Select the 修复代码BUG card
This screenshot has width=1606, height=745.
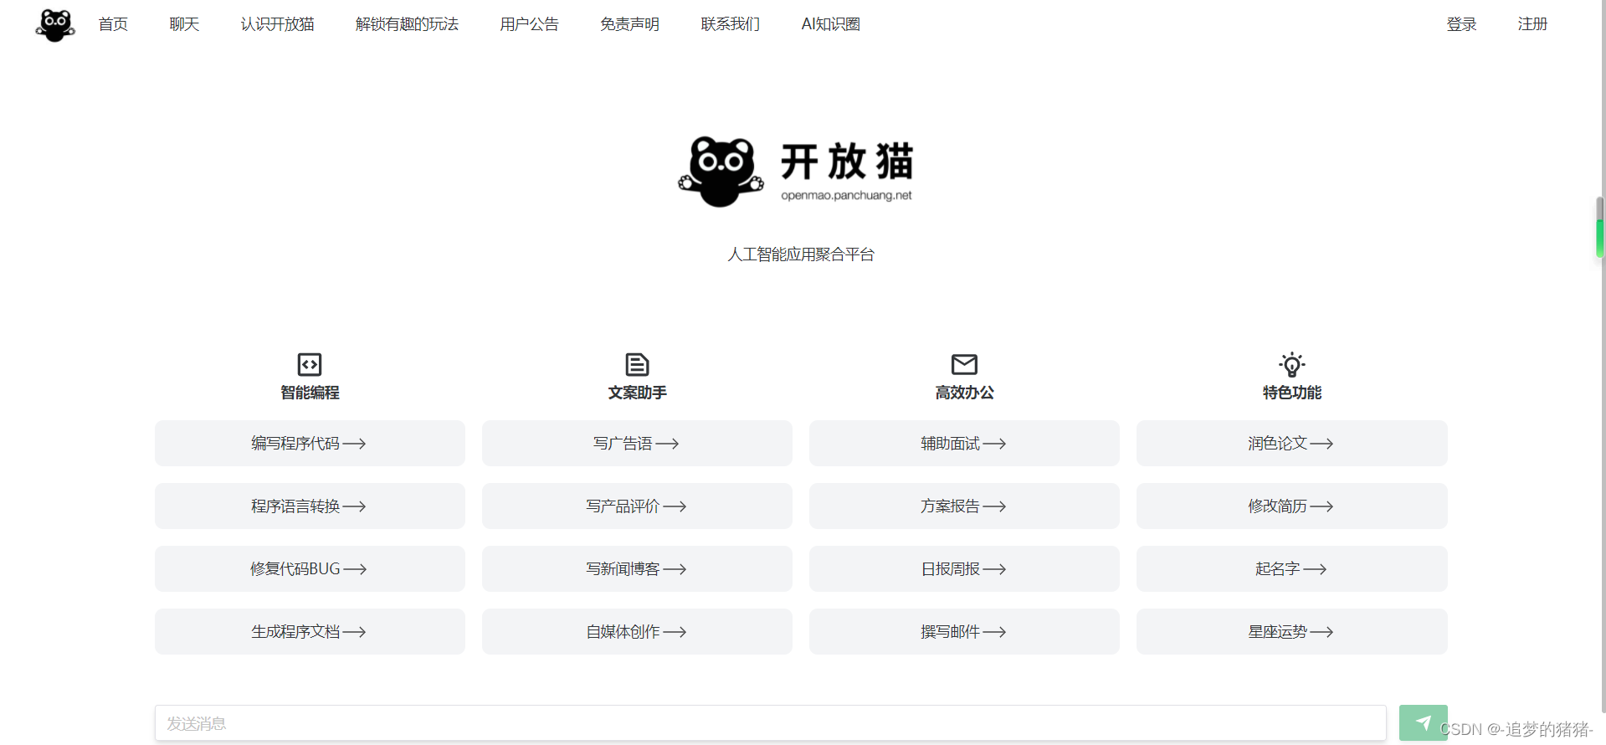(x=310, y=568)
